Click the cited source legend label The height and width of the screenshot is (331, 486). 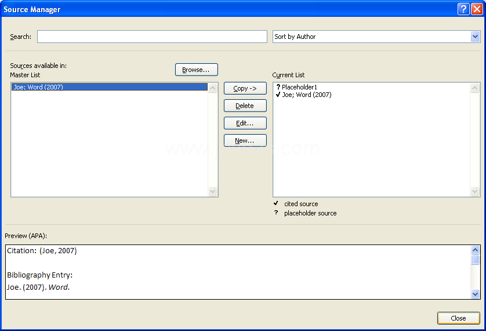(x=301, y=204)
